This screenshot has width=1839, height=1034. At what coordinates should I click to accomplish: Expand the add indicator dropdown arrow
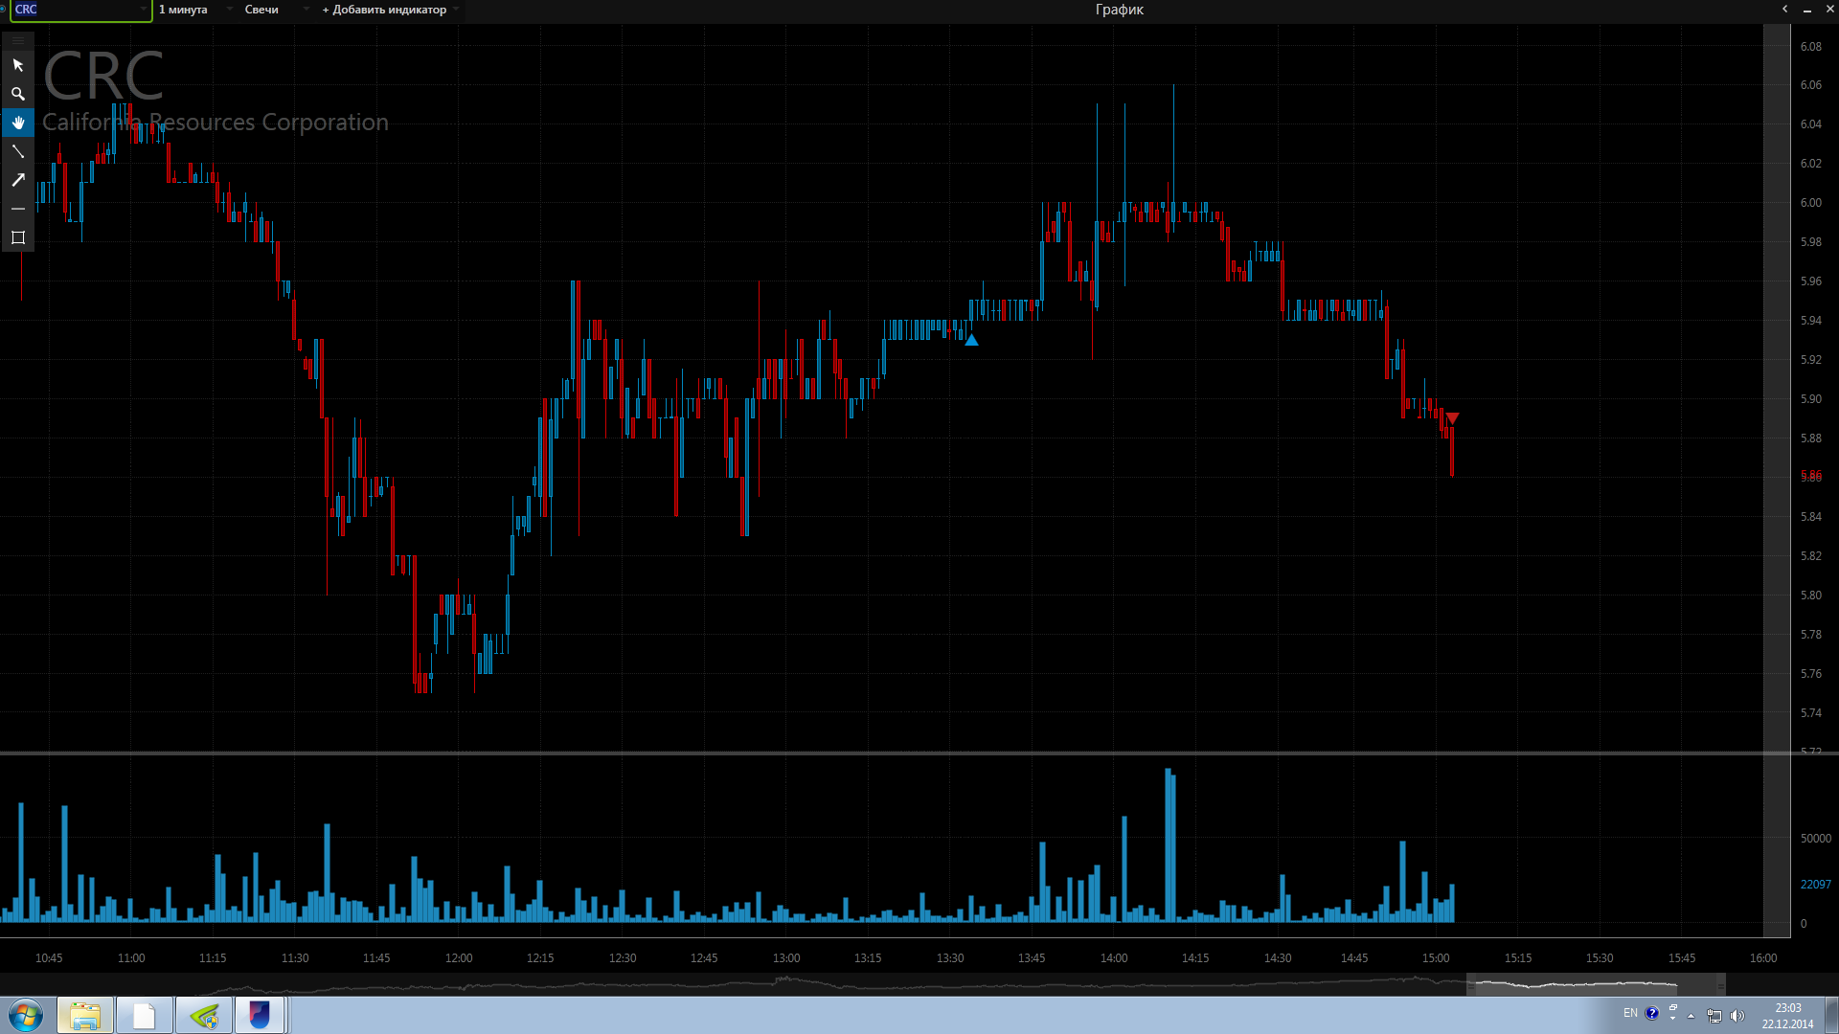[456, 10]
